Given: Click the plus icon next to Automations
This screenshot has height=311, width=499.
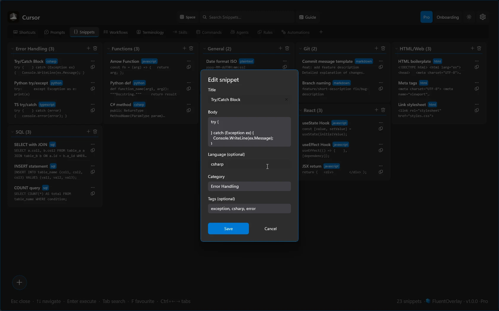Looking at the screenshot, I should coord(321,32).
